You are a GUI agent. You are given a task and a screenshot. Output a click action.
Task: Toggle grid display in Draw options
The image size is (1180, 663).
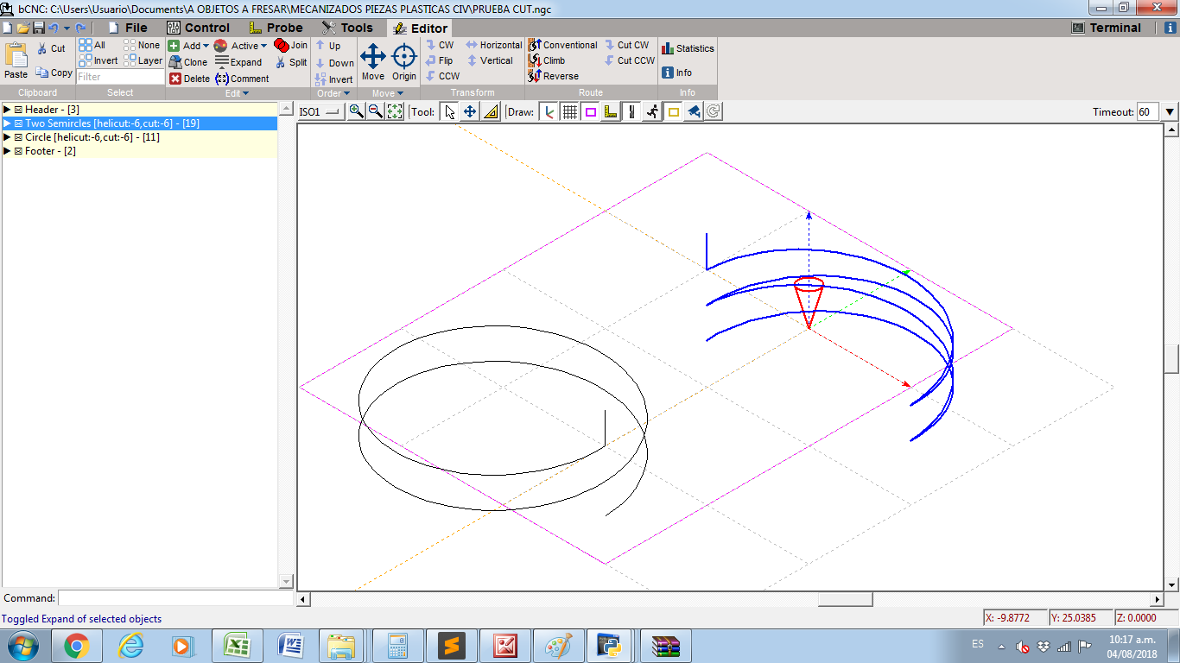tap(569, 111)
